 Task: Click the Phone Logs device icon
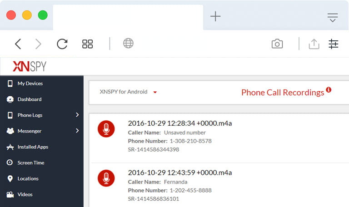coord(10,115)
